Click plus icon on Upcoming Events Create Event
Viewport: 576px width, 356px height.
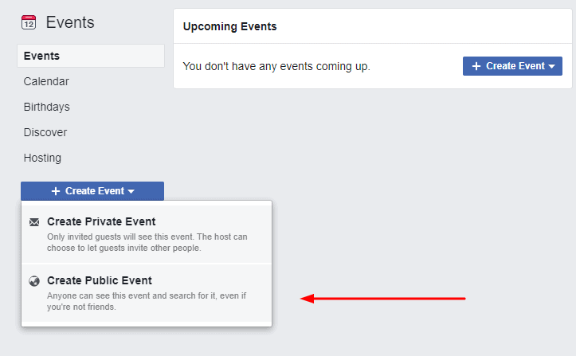pyautogui.click(x=476, y=66)
